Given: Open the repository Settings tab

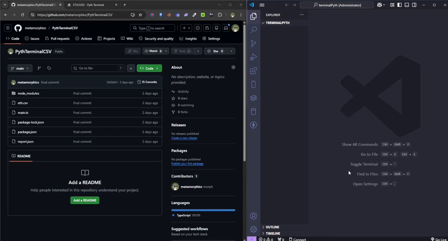Looking at the screenshot, I should (x=211, y=38).
